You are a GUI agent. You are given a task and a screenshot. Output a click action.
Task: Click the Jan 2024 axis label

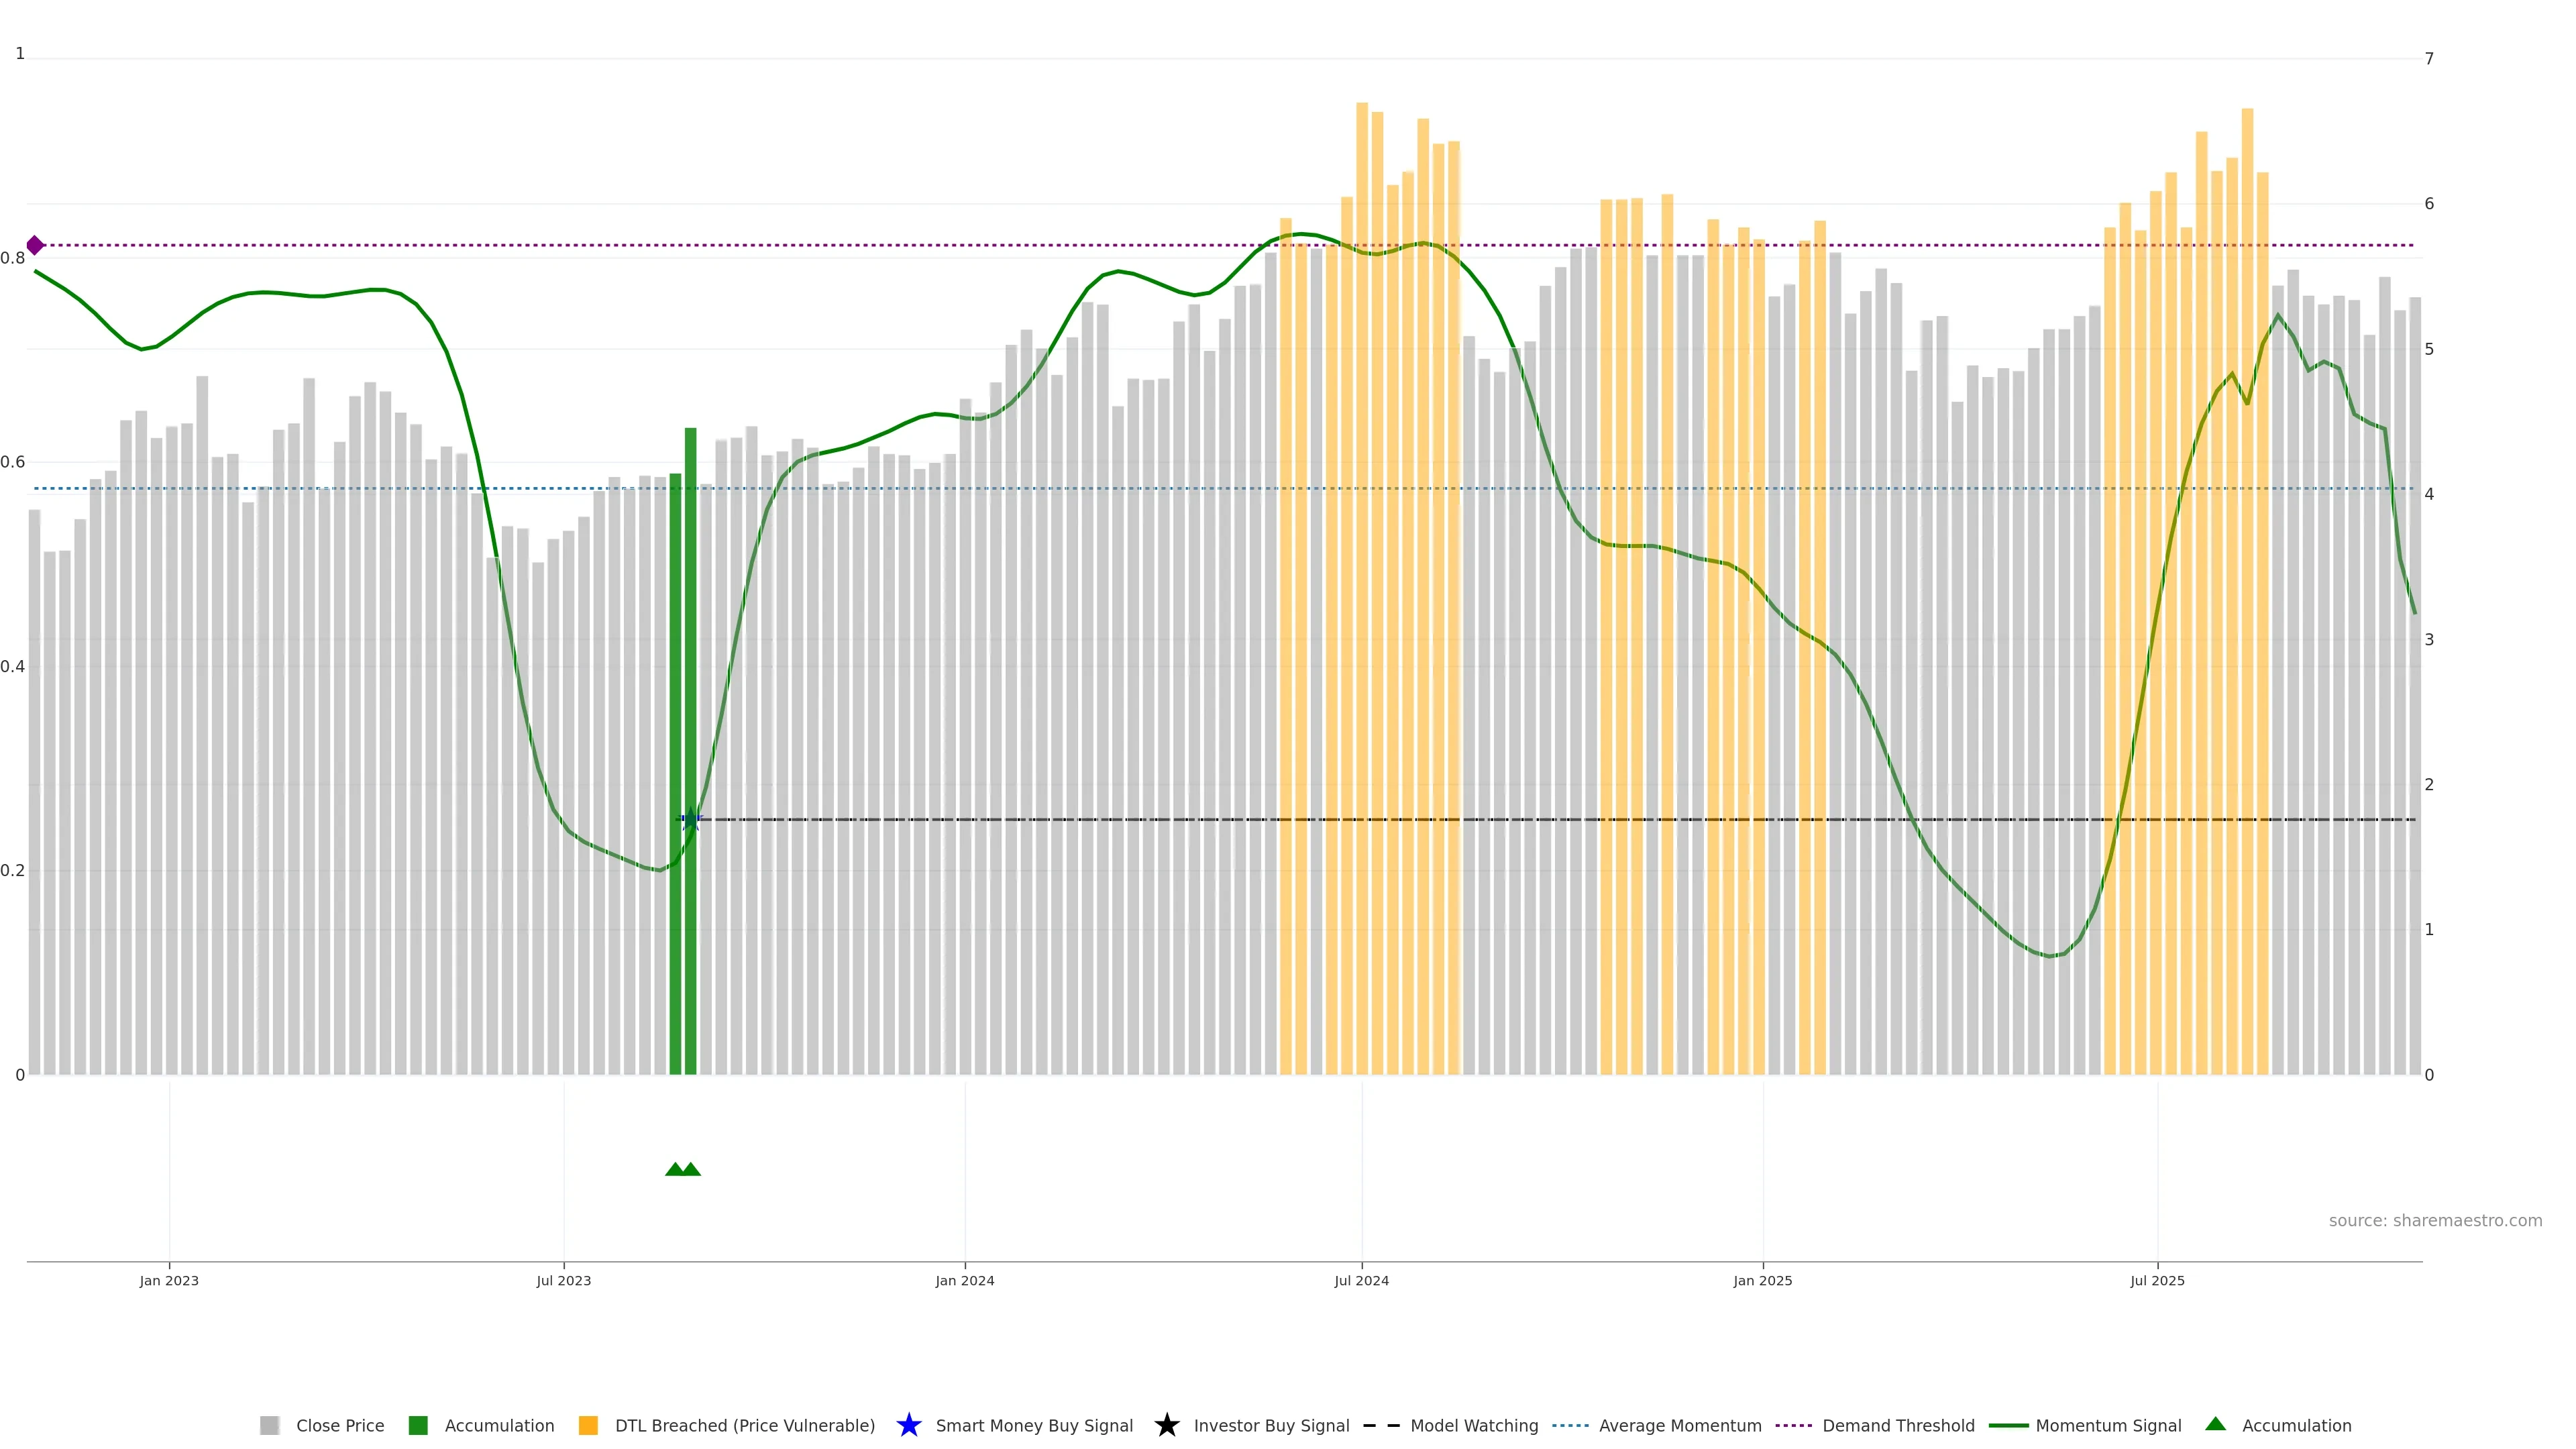[964, 1281]
